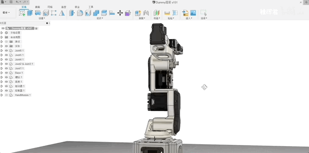The width and height of the screenshot is (309, 153).
Task: Select the Insert Derive icon
Action: point(185,13)
